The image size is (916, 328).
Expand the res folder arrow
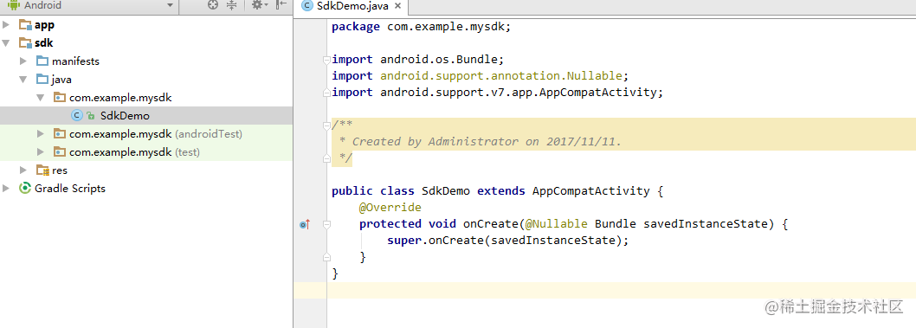(x=23, y=170)
